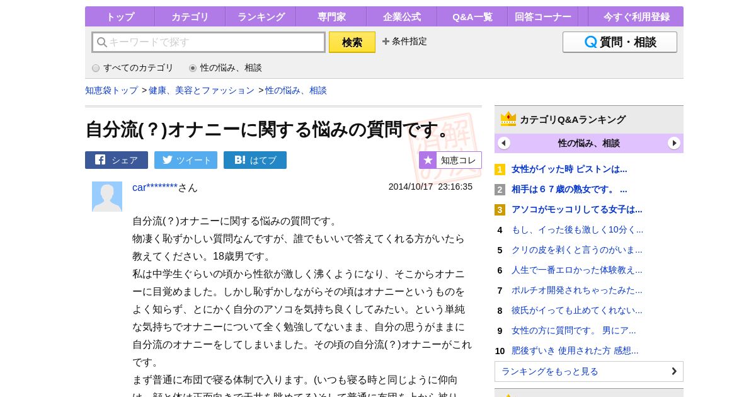Click the user avatar image
Screen dimensions: 756x397
coord(107,197)
